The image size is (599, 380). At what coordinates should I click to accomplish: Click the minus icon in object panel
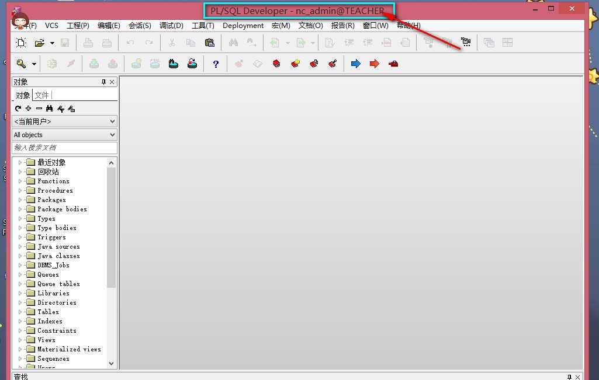pos(39,109)
